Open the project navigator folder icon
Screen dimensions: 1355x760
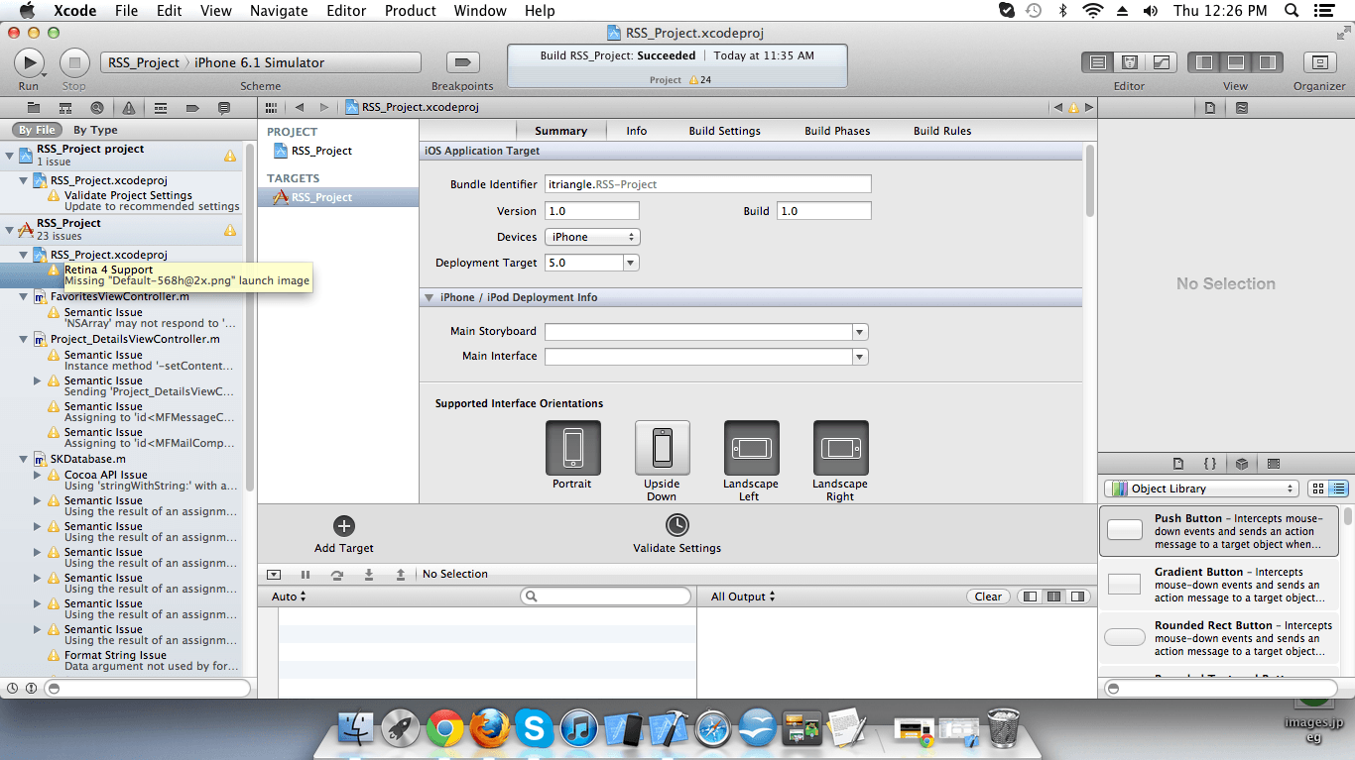click(x=34, y=107)
